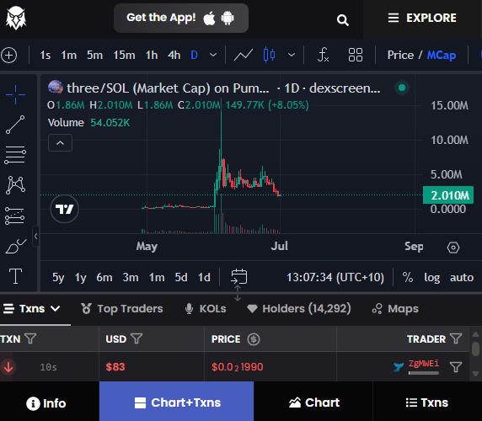Select the 1h timeframe
Image resolution: width=482 pixels, height=421 pixels.
152,56
